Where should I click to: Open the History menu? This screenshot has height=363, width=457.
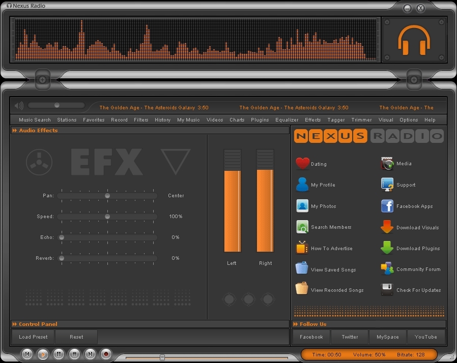click(163, 119)
